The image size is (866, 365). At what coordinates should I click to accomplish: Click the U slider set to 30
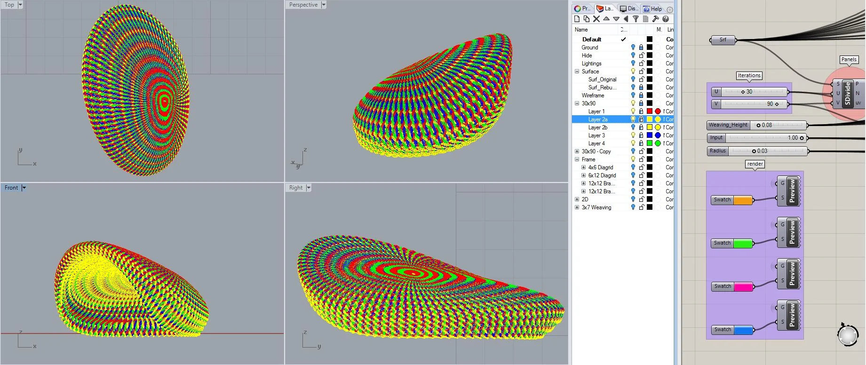749,92
